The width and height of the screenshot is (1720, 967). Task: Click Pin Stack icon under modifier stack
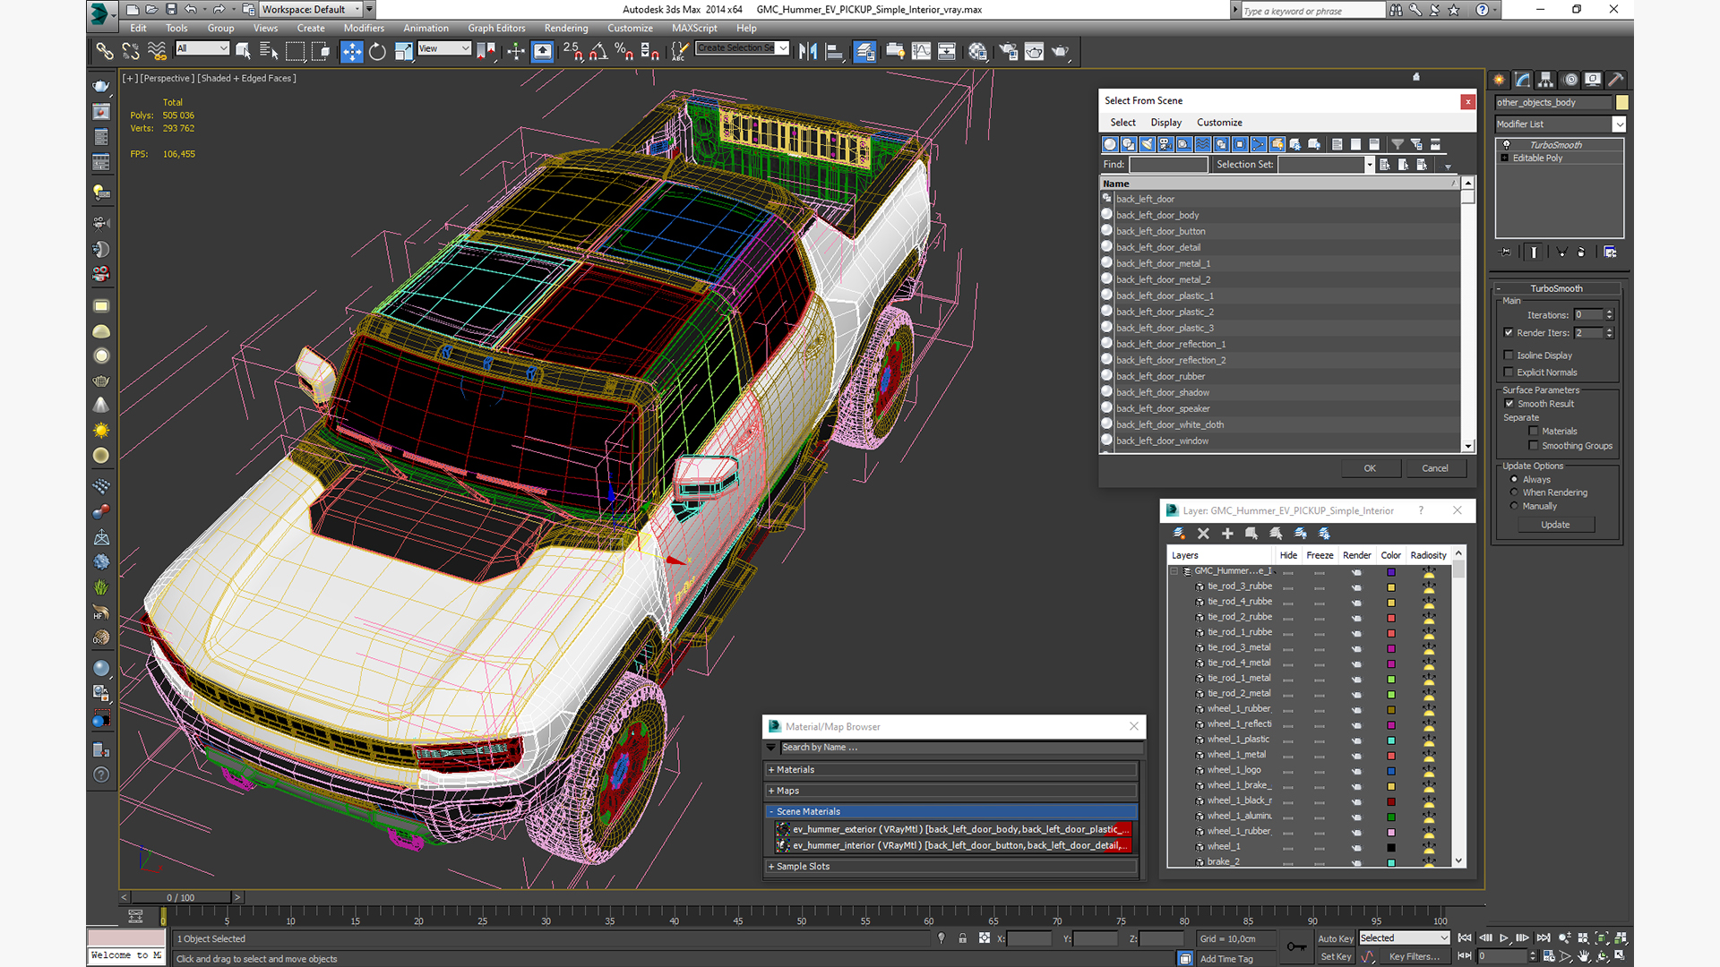tap(1506, 252)
